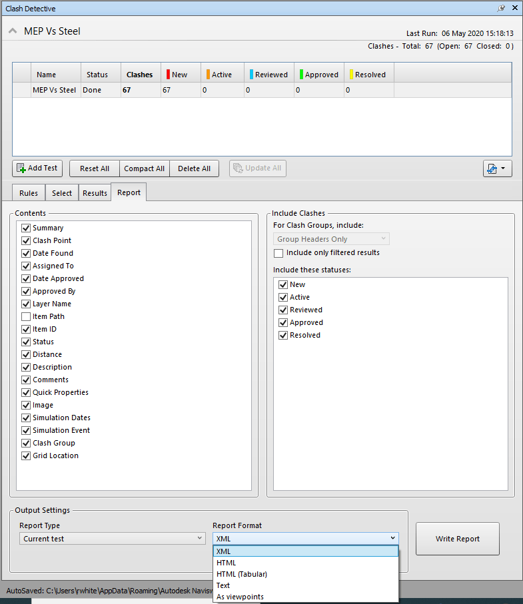The height and width of the screenshot is (604, 523).
Task: Switch to the Report tab
Action: (129, 192)
